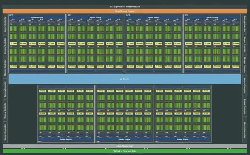Click Raster Engine in the bottom-right GPC
Image resolution: width=250 pixels, height=155 pixels.
[183, 139]
